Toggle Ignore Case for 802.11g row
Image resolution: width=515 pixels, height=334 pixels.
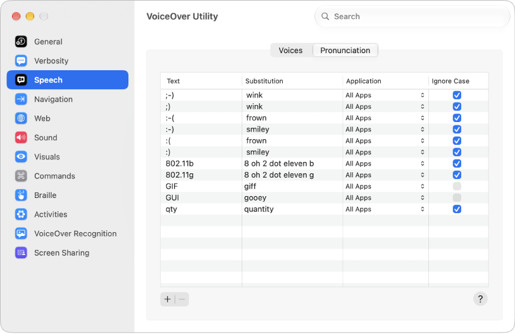457,175
